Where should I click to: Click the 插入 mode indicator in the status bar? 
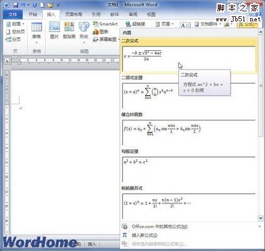[92, 244]
